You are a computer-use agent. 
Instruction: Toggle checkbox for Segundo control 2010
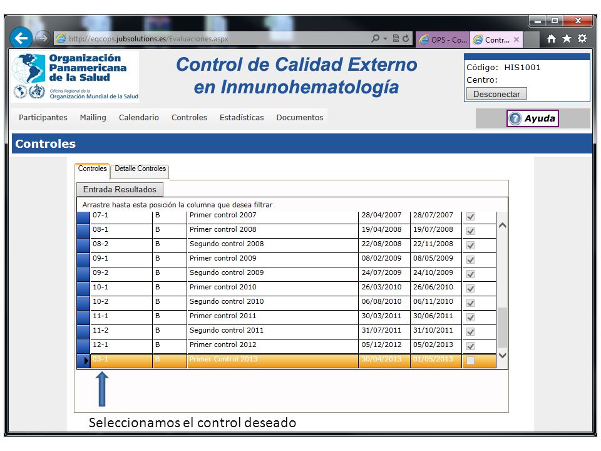coord(470,303)
